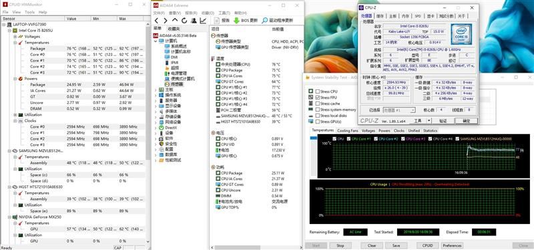Refresh AIDA64 with the refresh icon

tap(184, 21)
